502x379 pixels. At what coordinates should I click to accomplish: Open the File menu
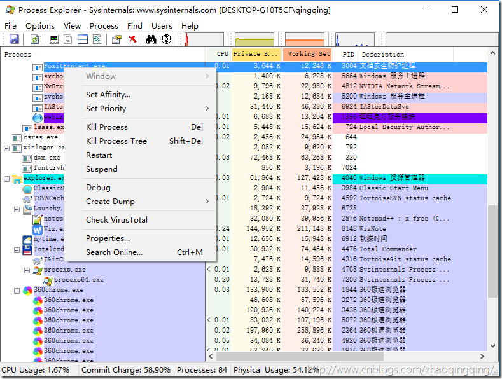pos(11,26)
